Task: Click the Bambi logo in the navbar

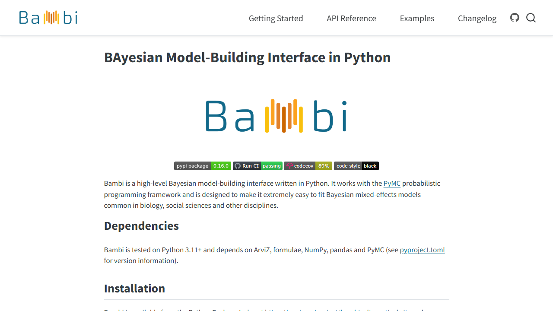Action: (x=48, y=18)
